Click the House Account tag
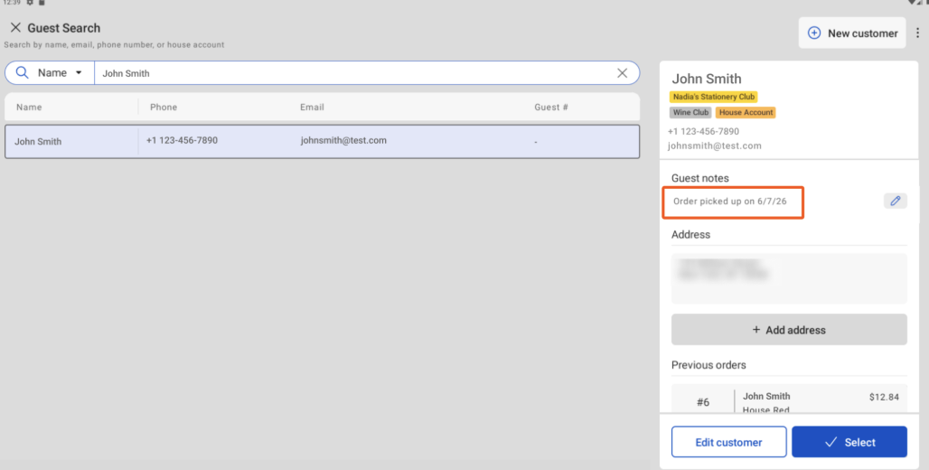Image resolution: width=929 pixels, height=470 pixels. tap(746, 112)
